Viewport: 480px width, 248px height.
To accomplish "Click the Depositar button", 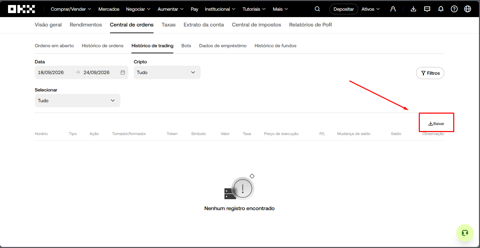I will pos(344,9).
